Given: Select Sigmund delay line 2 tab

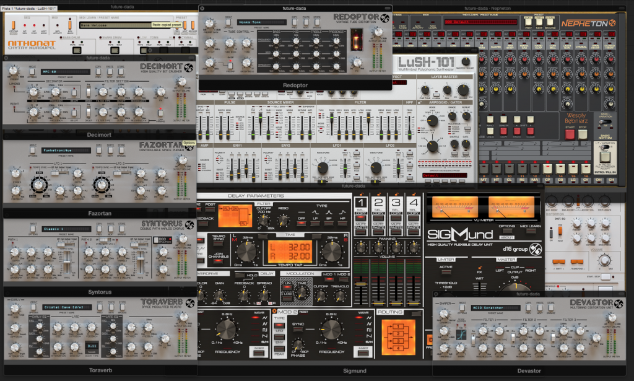Looking at the screenshot, I should pyautogui.click(x=378, y=203).
